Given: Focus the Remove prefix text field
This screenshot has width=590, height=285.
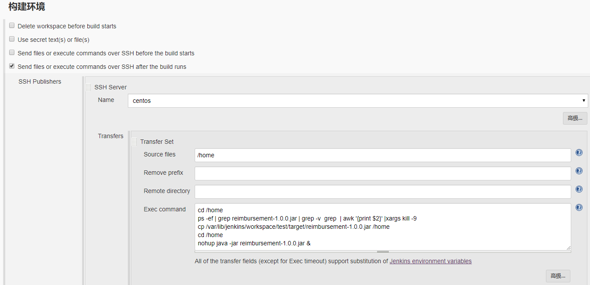Looking at the screenshot, I should tap(382, 173).
